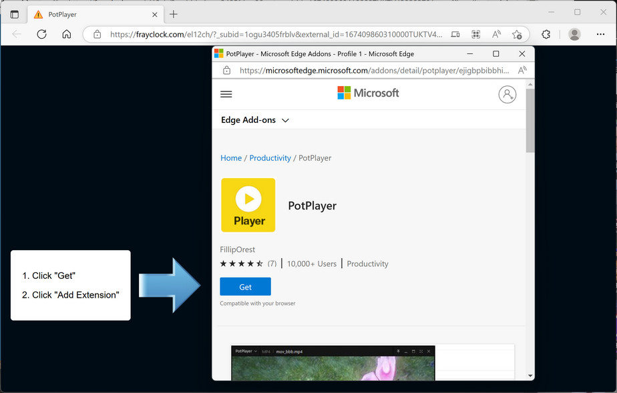The image size is (617, 393).
Task: Click the Microsoft logo in popup title bar
Action: click(219, 53)
